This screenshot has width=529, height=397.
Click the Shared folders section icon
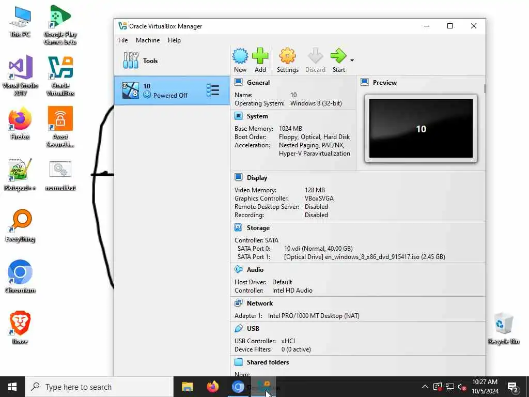click(x=239, y=362)
